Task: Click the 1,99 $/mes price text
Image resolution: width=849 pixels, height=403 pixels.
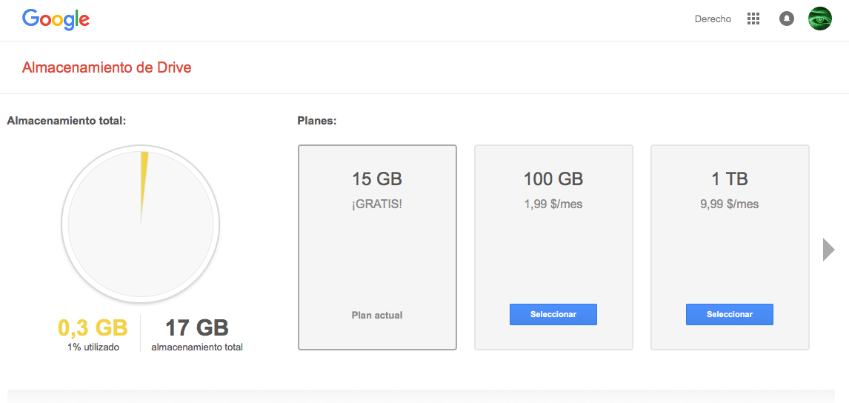Action: point(553,204)
